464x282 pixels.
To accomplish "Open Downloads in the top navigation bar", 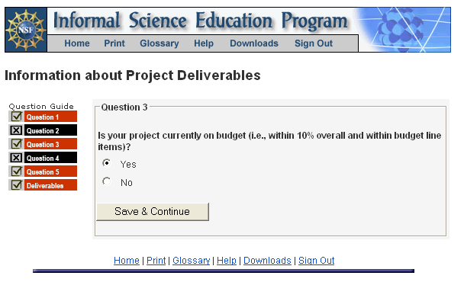I will [254, 43].
